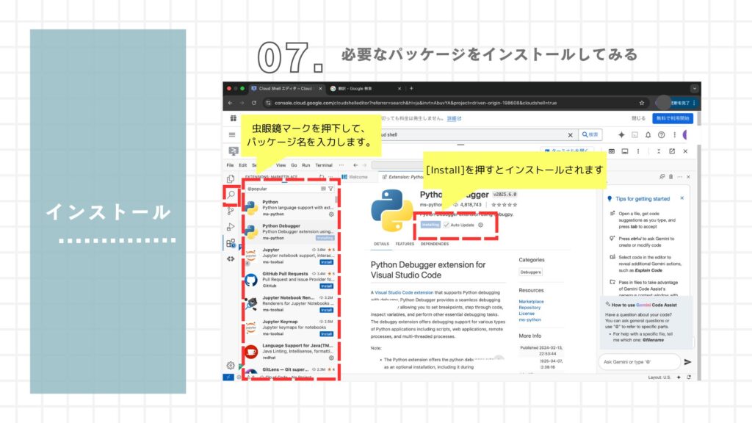Delete the Gemini chat with trash icon
Image resolution: width=752 pixels, height=423 pixels.
[x=671, y=177]
